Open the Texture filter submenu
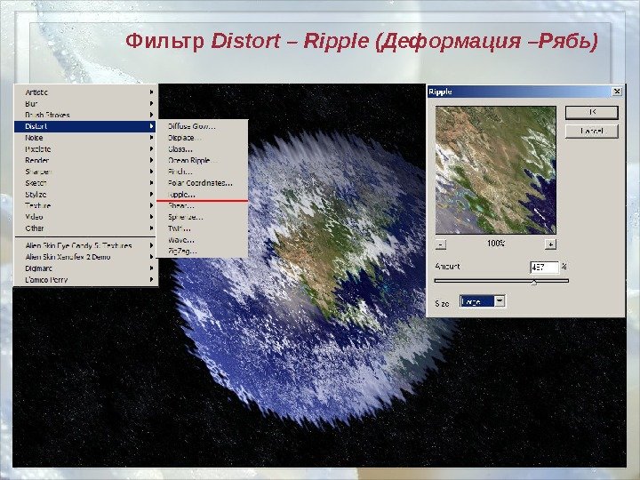 click(x=85, y=205)
